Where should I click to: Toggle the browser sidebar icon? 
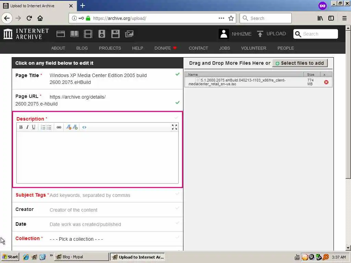point(331,18)
